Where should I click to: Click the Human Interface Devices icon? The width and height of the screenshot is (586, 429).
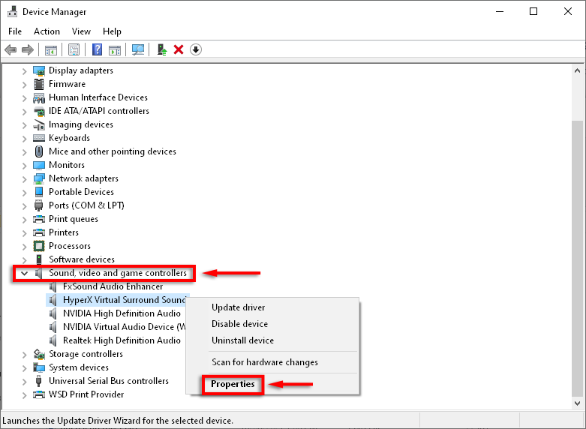point(39,98)
